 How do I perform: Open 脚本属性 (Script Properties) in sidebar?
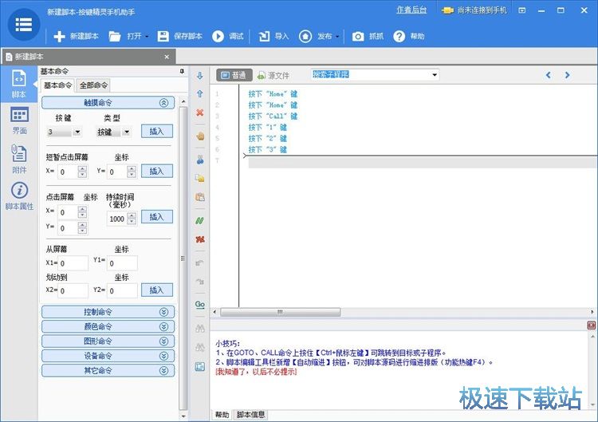[x=19, y=195]
